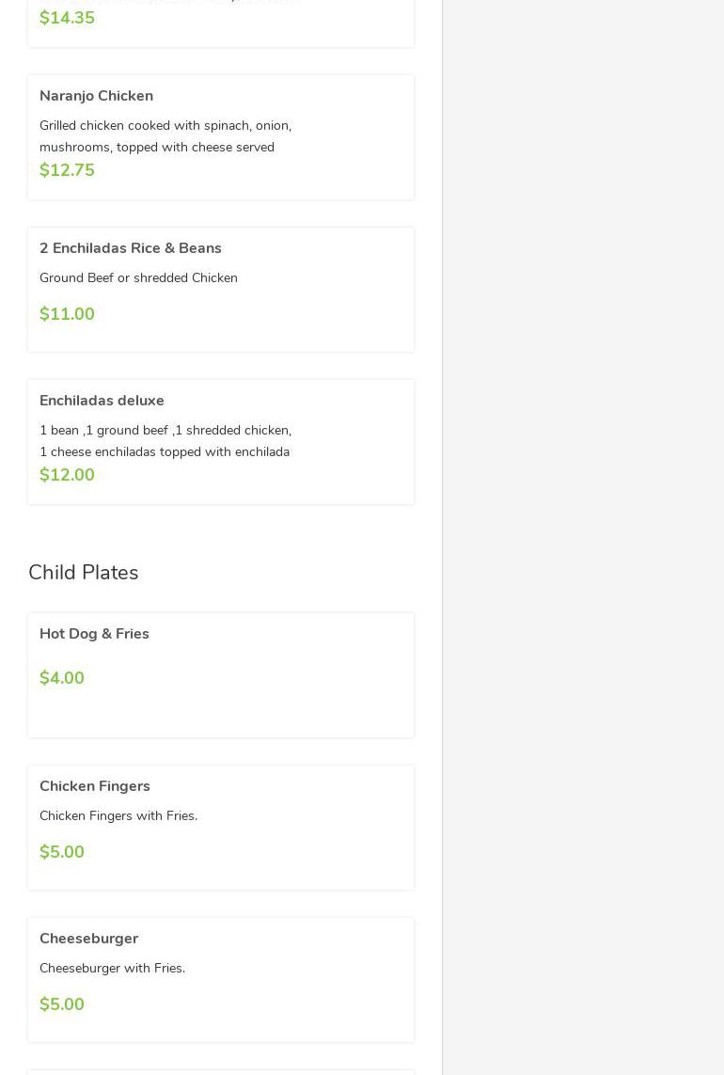Viewport: 724px width, 1075px height.
Task: Click the Chicken Fingers $5.00 price
Action: [62, 852]
